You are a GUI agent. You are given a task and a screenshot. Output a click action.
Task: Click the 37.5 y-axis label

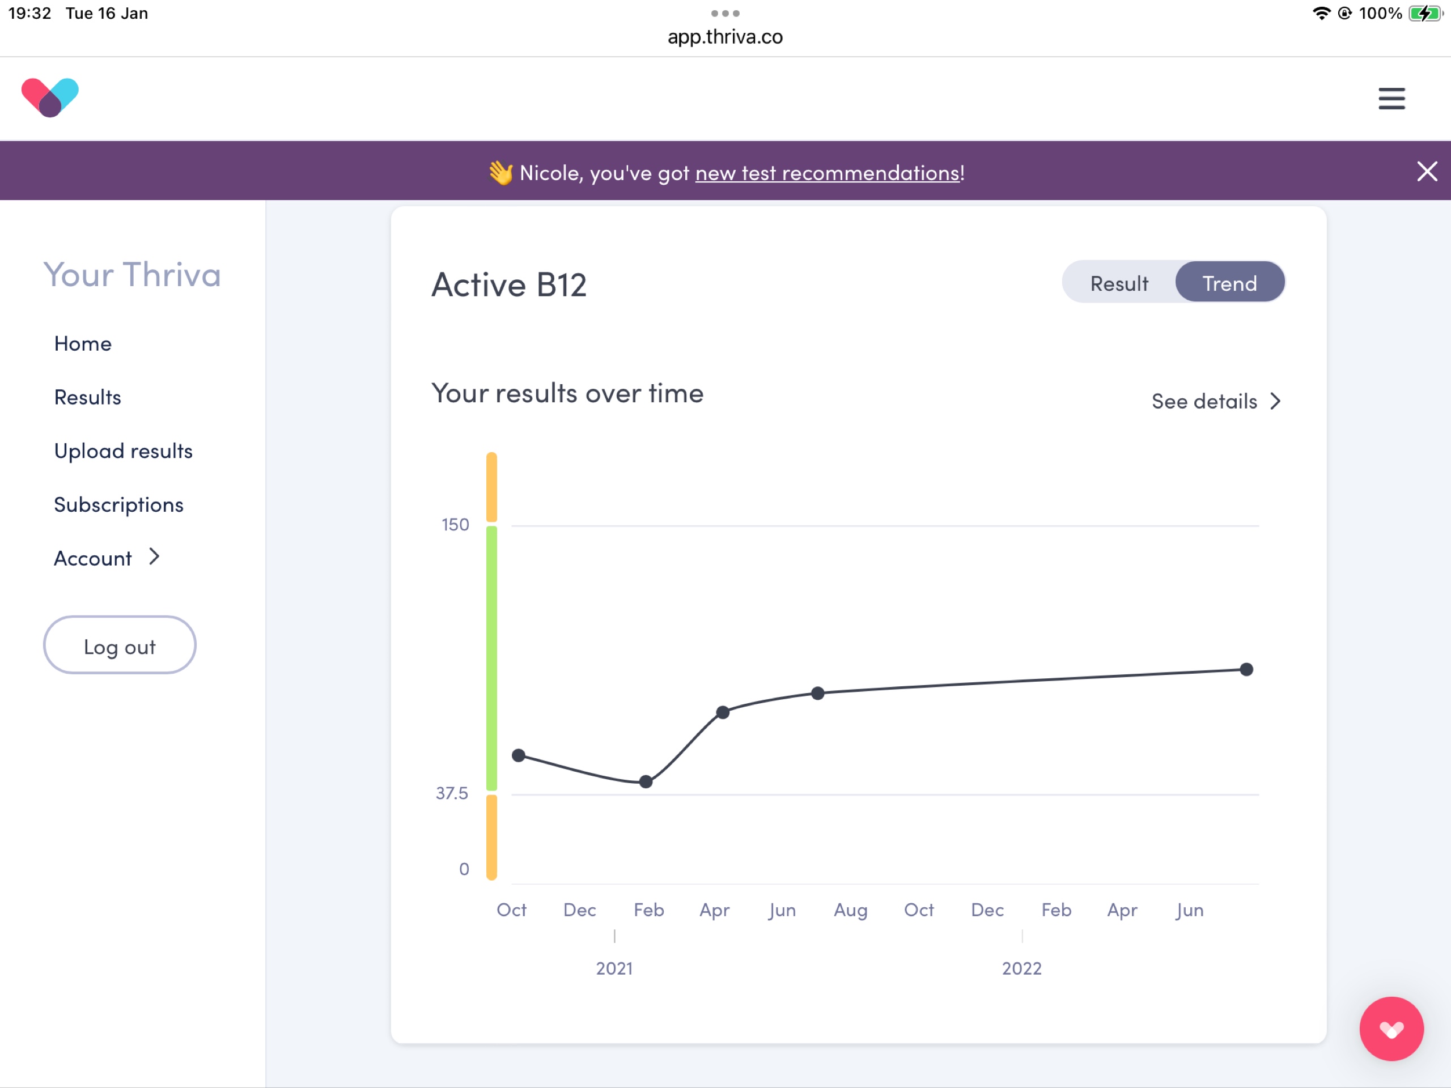click(x=452, y=793)
